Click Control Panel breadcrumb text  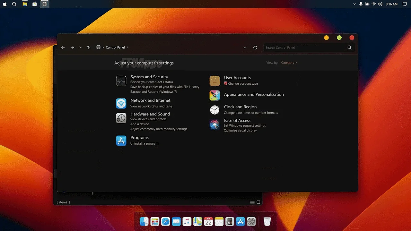[115, 47]
